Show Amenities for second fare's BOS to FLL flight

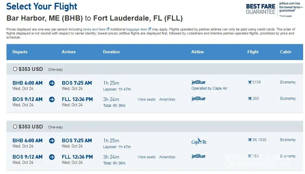[167, 157]
